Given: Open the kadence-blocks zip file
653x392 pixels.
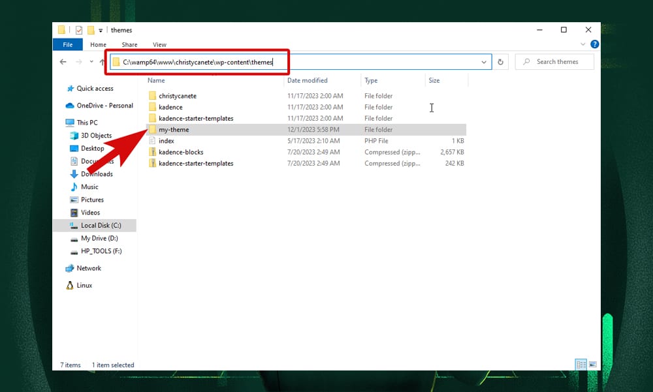Looking at the screenshot, I should (x=181, y=152).
